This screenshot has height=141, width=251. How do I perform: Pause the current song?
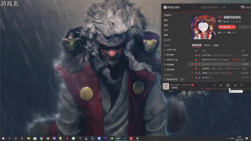[228, 85]
